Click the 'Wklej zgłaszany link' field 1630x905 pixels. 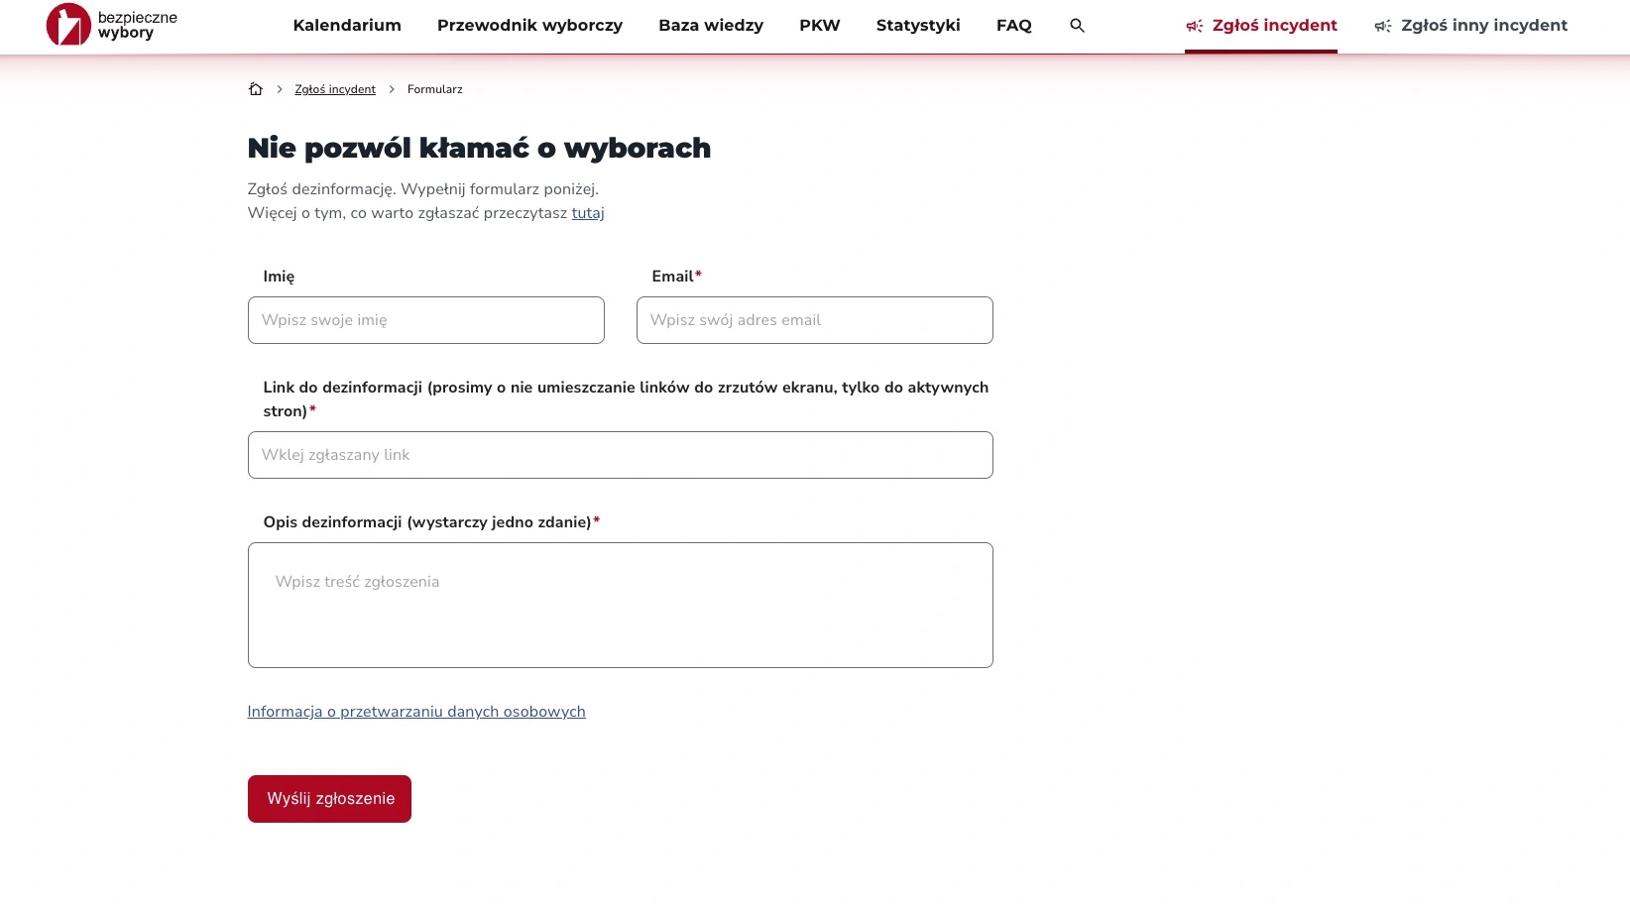click(x=621, y=455)
